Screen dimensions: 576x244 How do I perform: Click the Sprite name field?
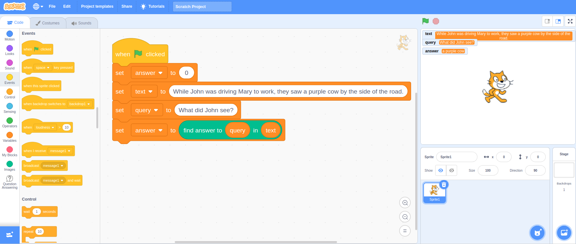pyautogui.click(x=456, y=157)
